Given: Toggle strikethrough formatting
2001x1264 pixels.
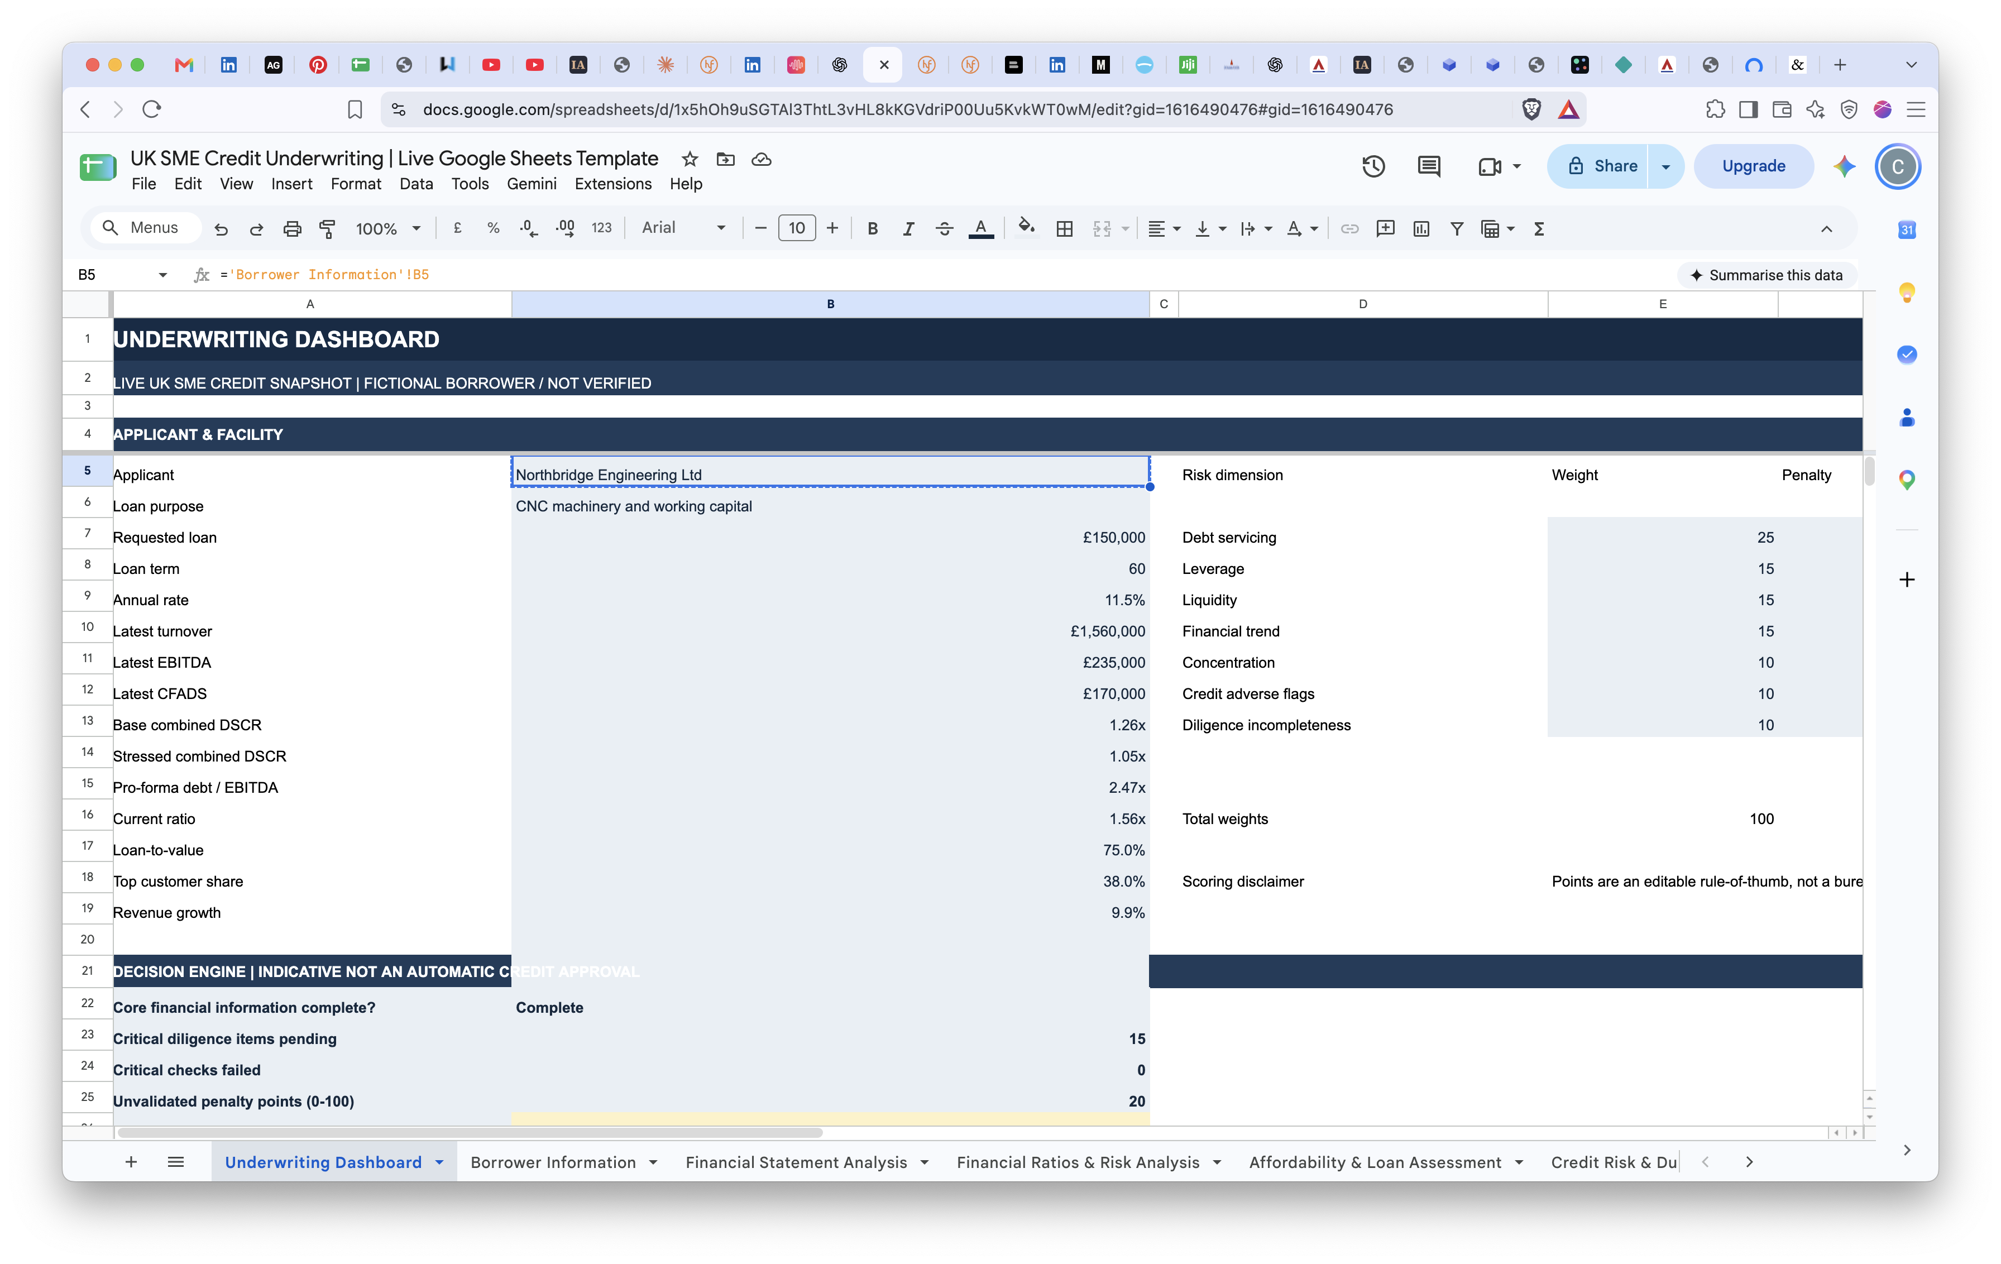Looking at the screenshot, I should point(944,228).
